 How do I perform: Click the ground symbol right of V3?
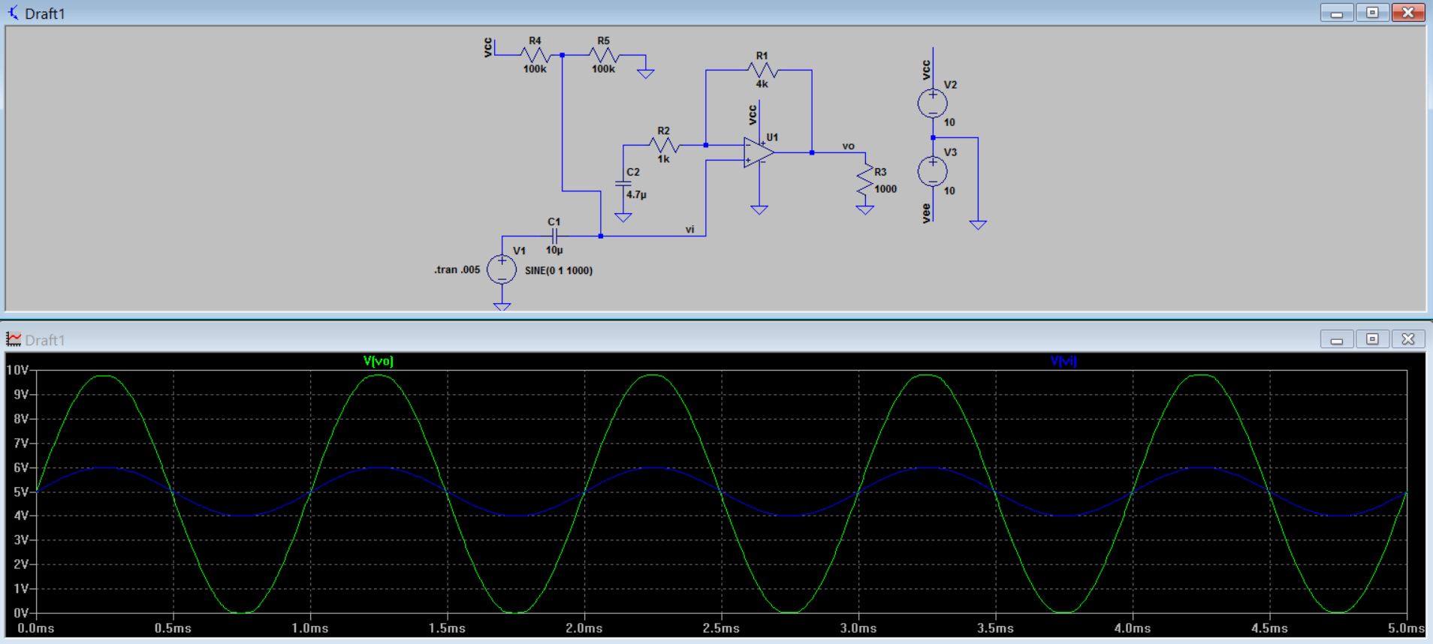click(978, 224)
